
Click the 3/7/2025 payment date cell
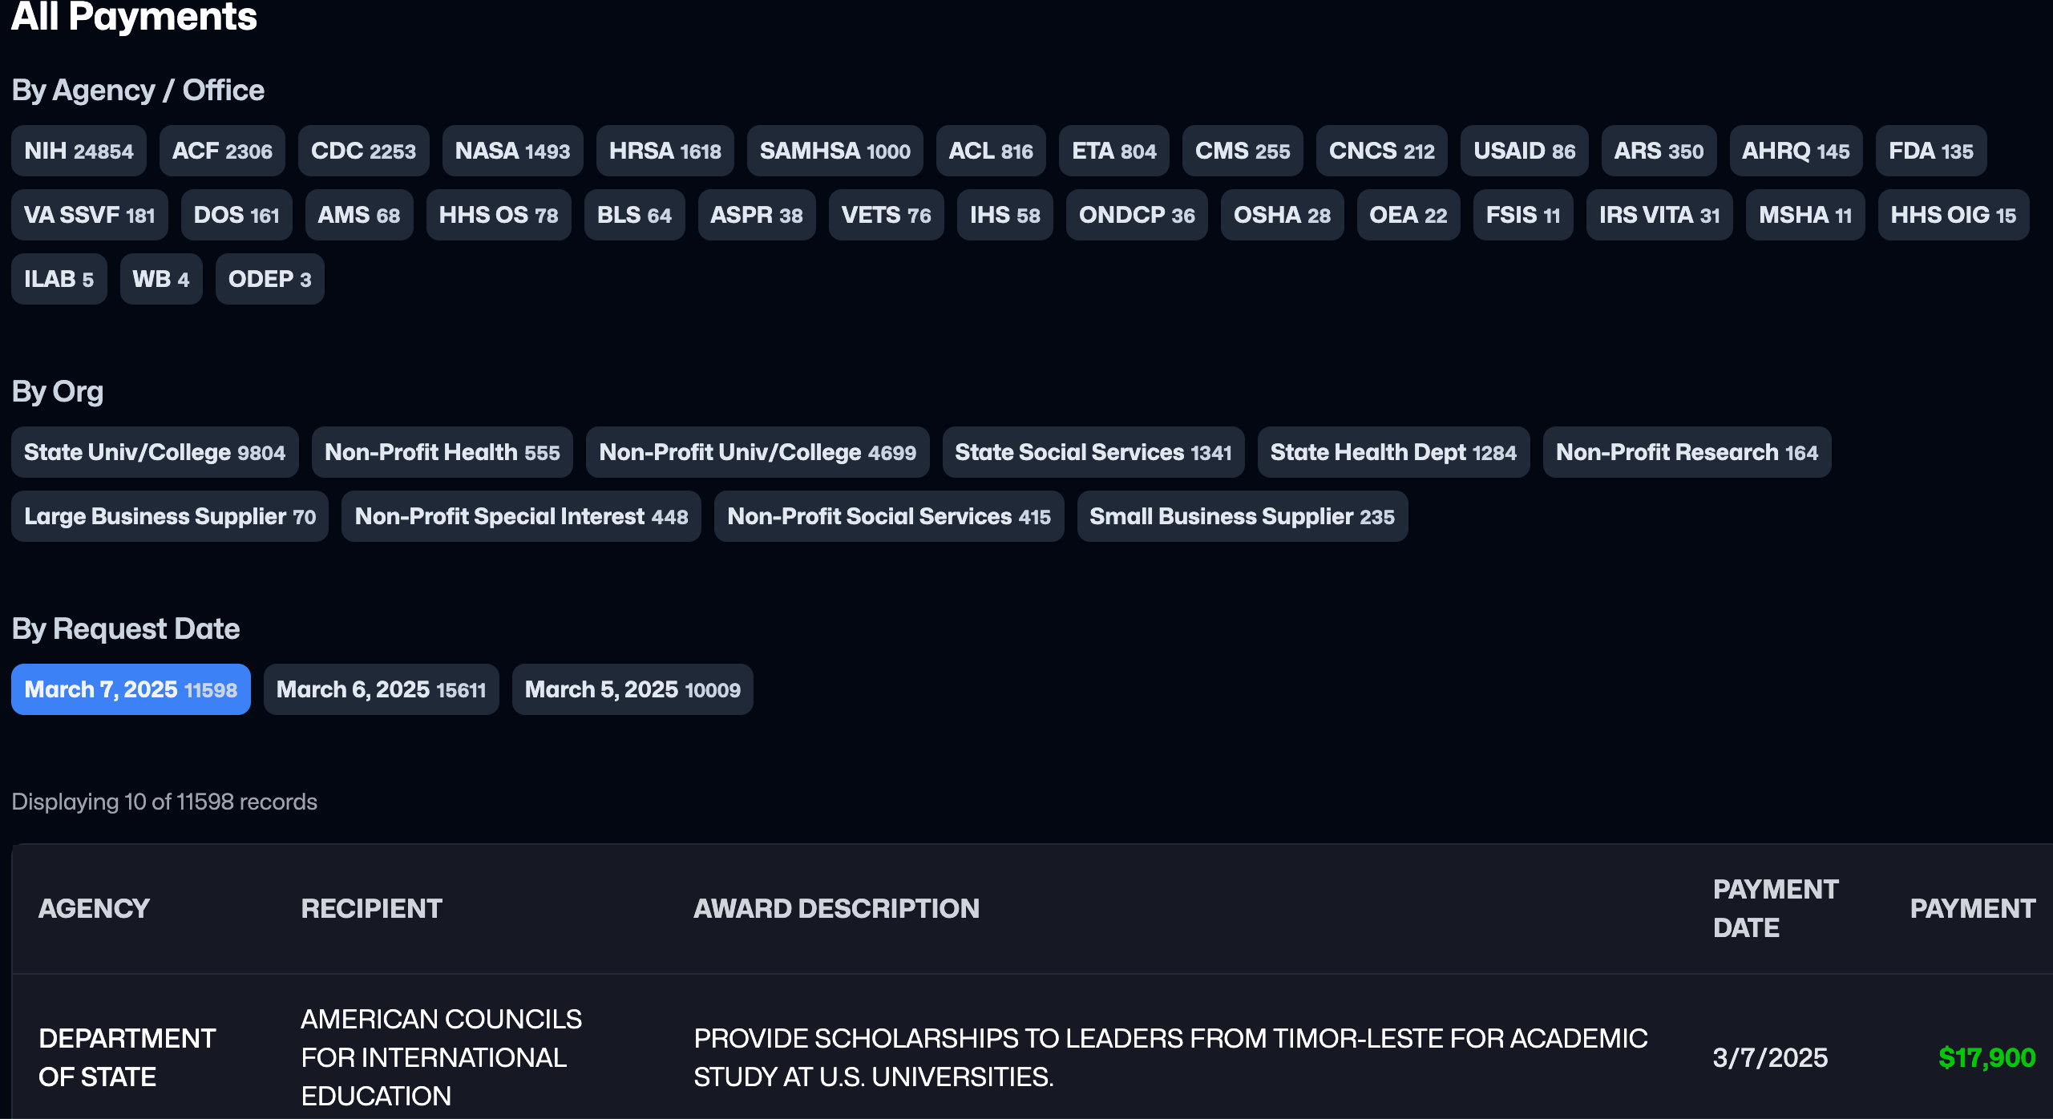(1770, 1057)
